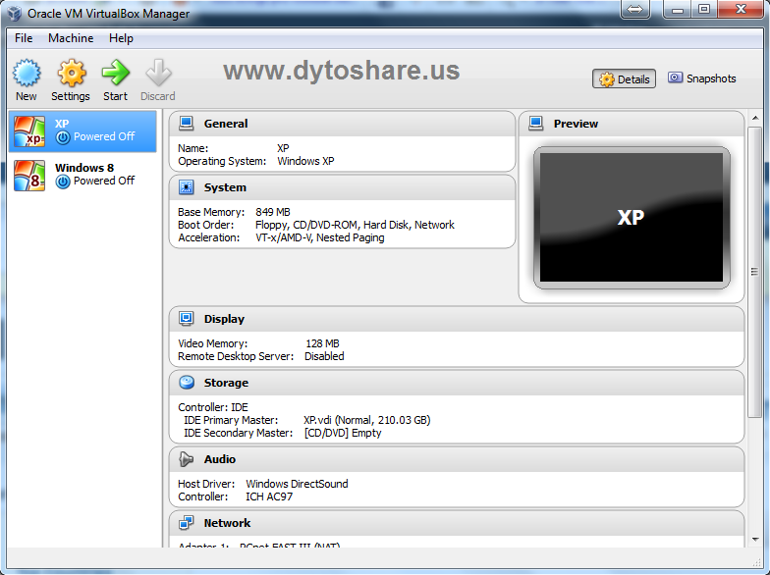The image size is (770, 575).
Task: Click the vertical scrollbar thumb
Action: coord(754,272)
